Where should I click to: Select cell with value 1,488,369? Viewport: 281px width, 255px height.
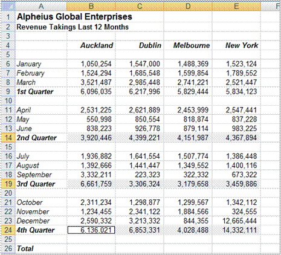coord(188,64)
